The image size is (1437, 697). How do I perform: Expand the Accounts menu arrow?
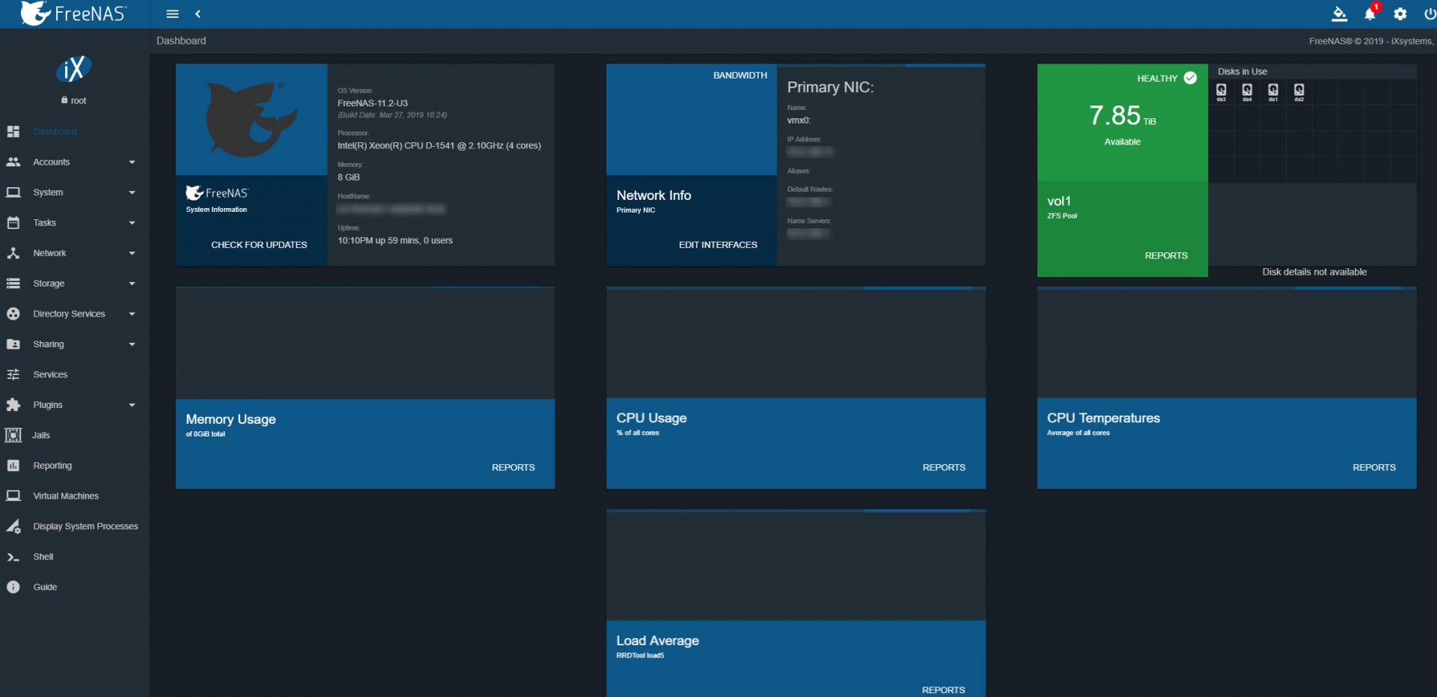[x=132, y=162]
